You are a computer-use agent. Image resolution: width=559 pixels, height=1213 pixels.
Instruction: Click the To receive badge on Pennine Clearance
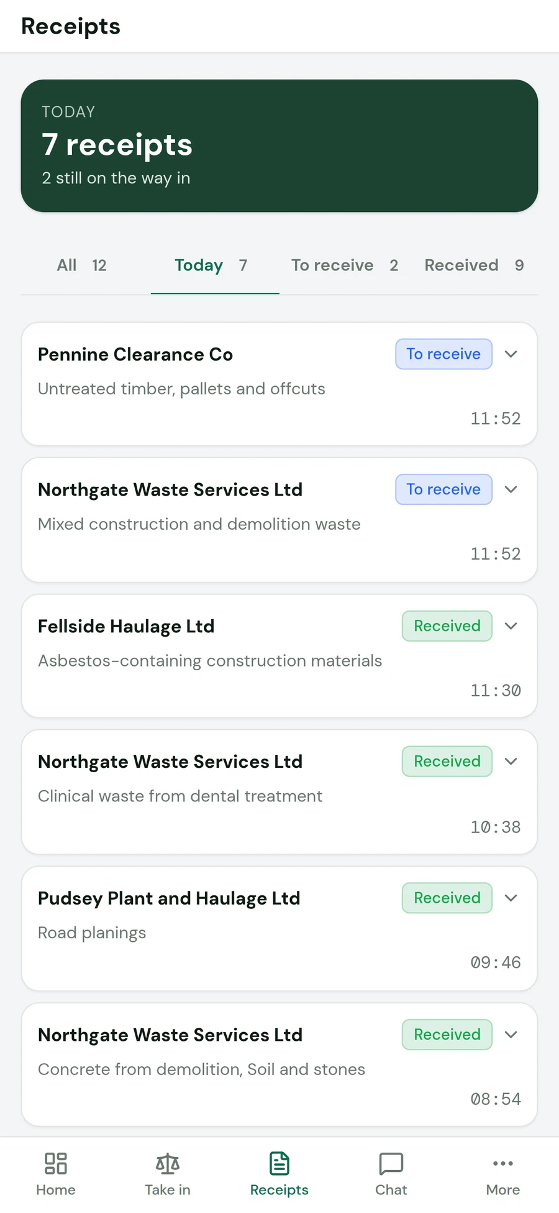coord(443,354)
